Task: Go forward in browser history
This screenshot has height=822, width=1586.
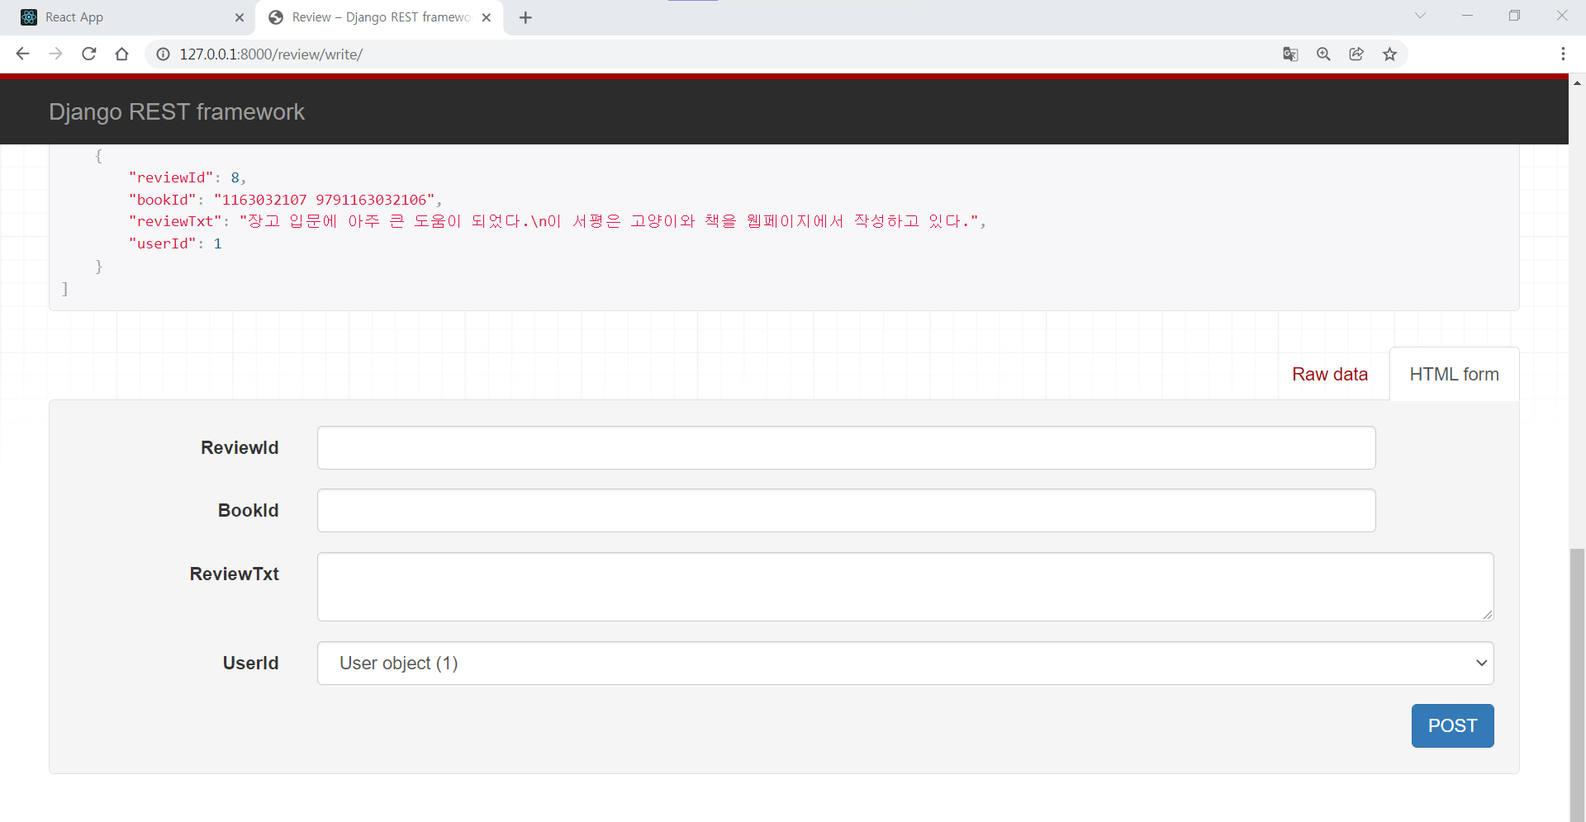Action: coord(55,54)
